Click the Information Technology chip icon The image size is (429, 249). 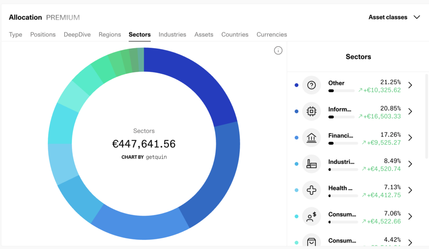tap(311, 112)
